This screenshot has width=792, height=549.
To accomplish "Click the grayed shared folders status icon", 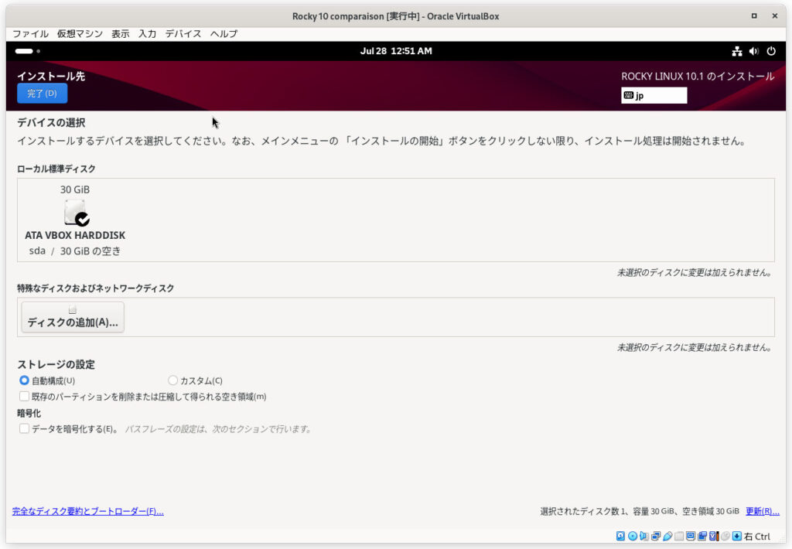I will (x=679, y=536).
